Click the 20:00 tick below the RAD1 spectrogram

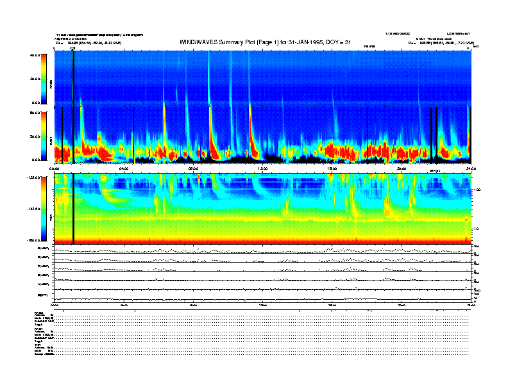point(401,168)
